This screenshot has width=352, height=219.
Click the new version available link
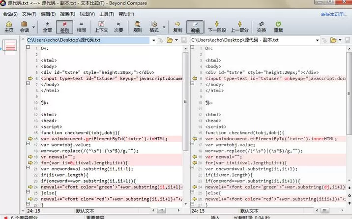[x=334, y=14]
